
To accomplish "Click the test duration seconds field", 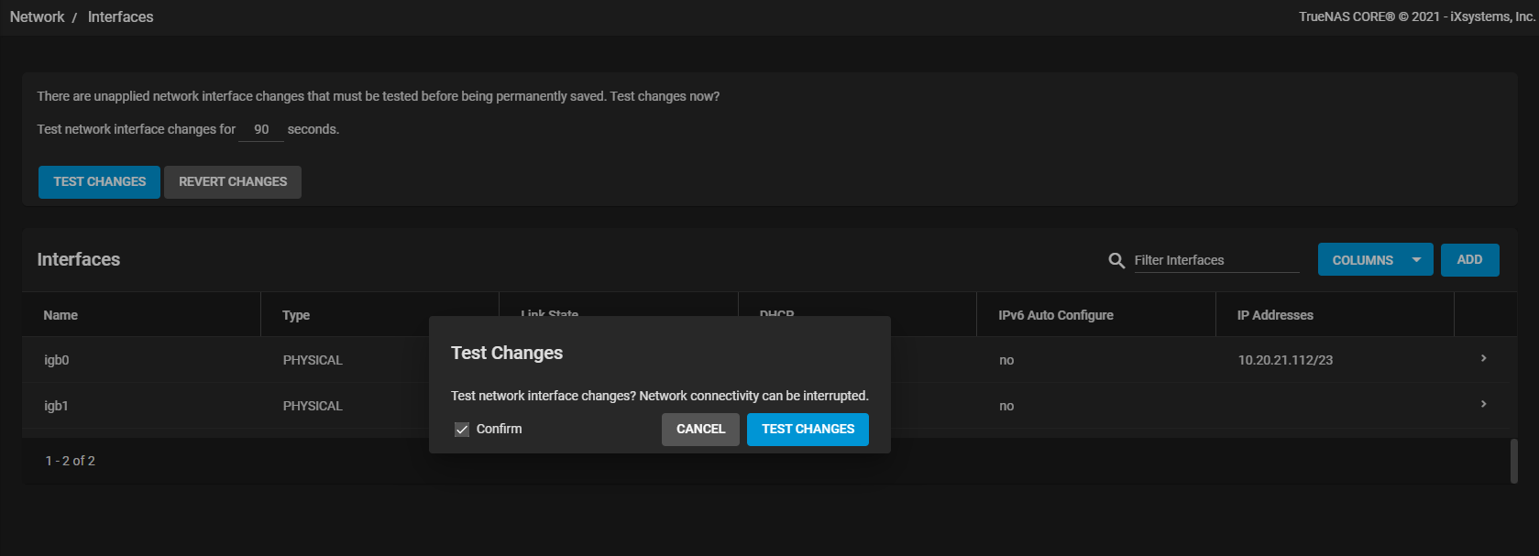I will (x=261, y=130).
